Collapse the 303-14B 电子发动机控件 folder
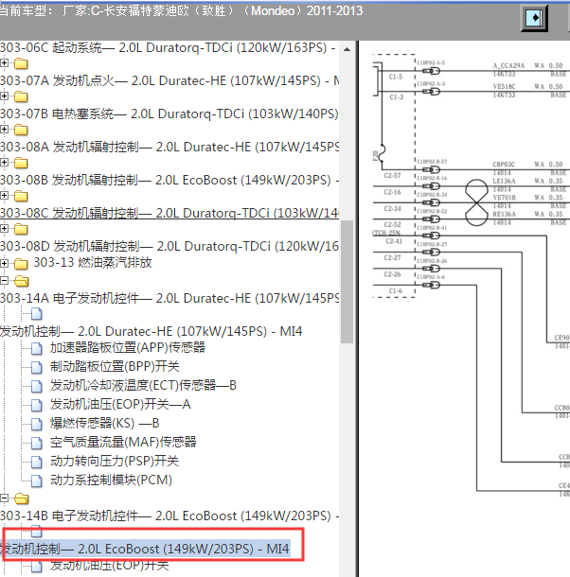Viewport: 570px width, 577px height. point(4,498)
